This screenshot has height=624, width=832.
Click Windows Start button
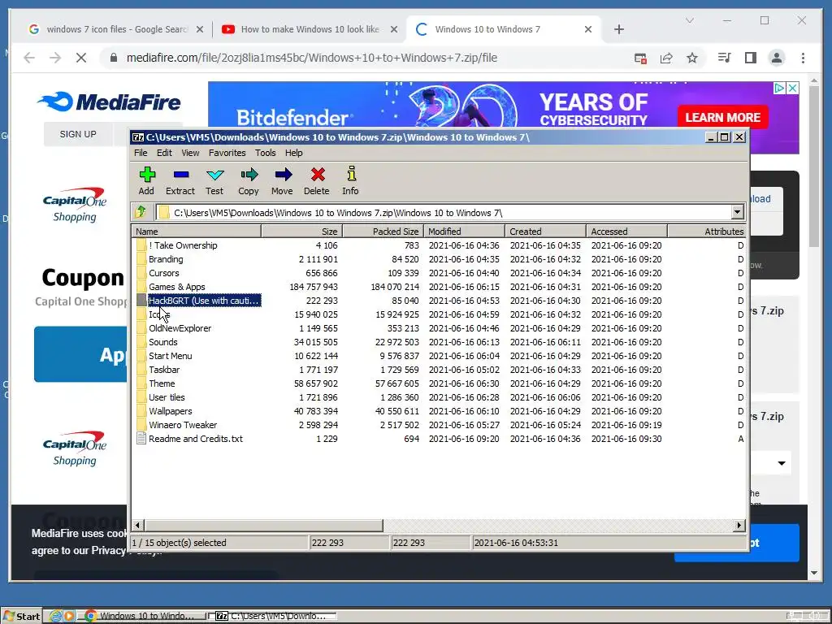point(22,616)
